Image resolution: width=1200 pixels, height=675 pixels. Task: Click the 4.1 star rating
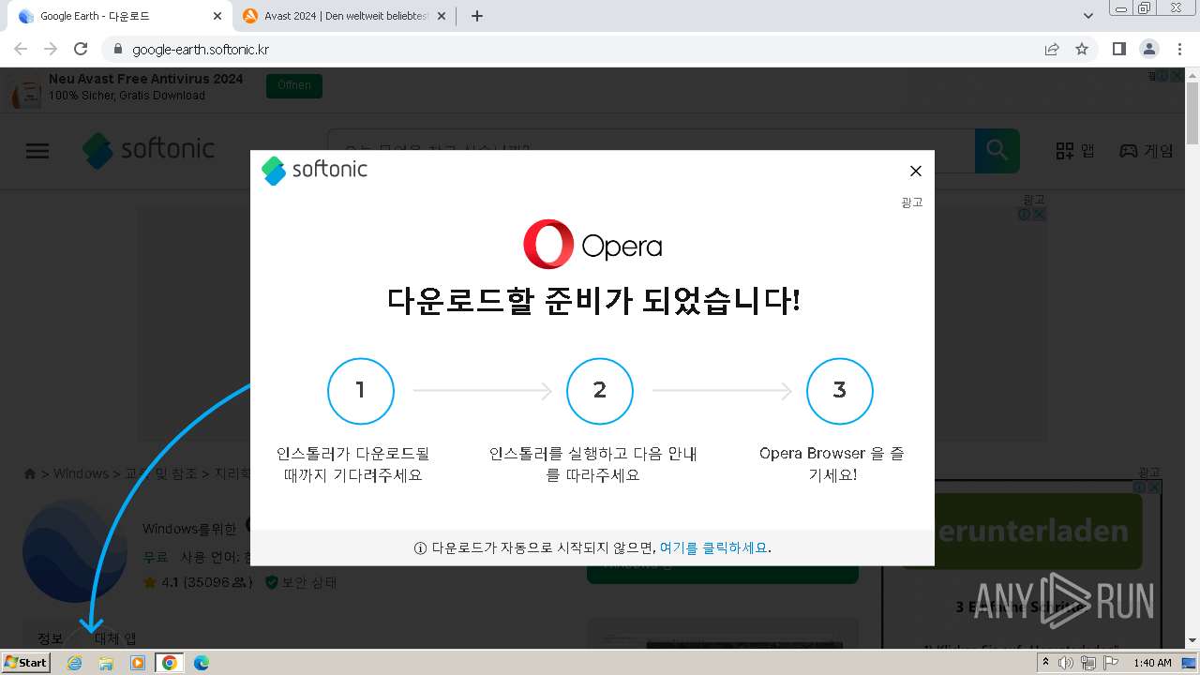(x=197, y=582)
